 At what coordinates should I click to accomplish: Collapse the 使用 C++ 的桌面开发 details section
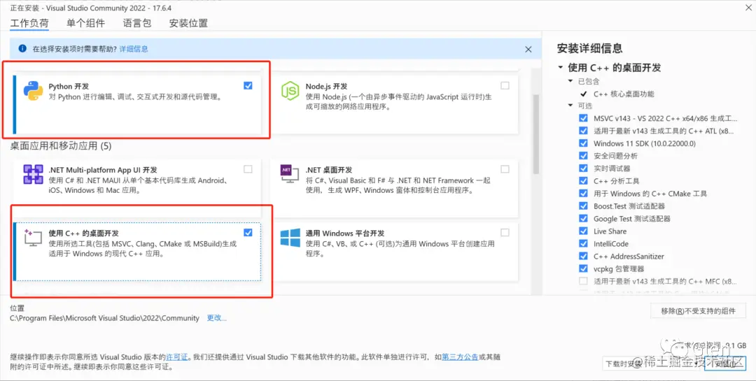point(561,67)
